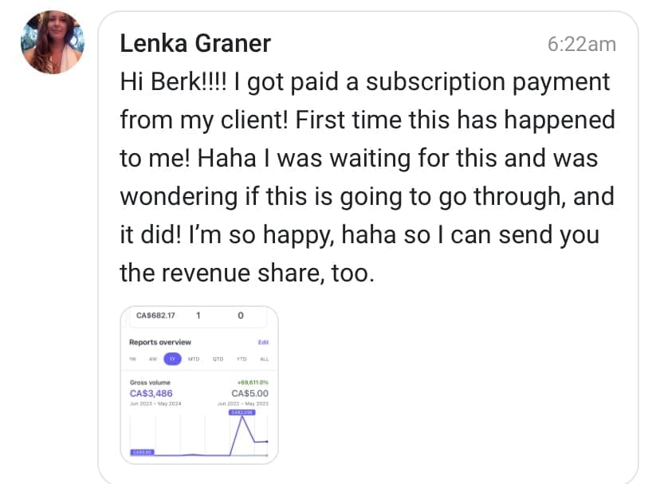Screen dimensions: 660x484
Task: Click the Lenka Graner sender name
Action: pyautogui.click(x=195, y=44)
